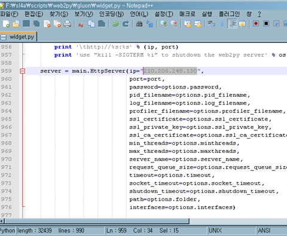The height and width of the screenshot is (236, 287).
Task: Click ssl_private_key=options.ssl_private_key, line
Action: tap(200, 127)
